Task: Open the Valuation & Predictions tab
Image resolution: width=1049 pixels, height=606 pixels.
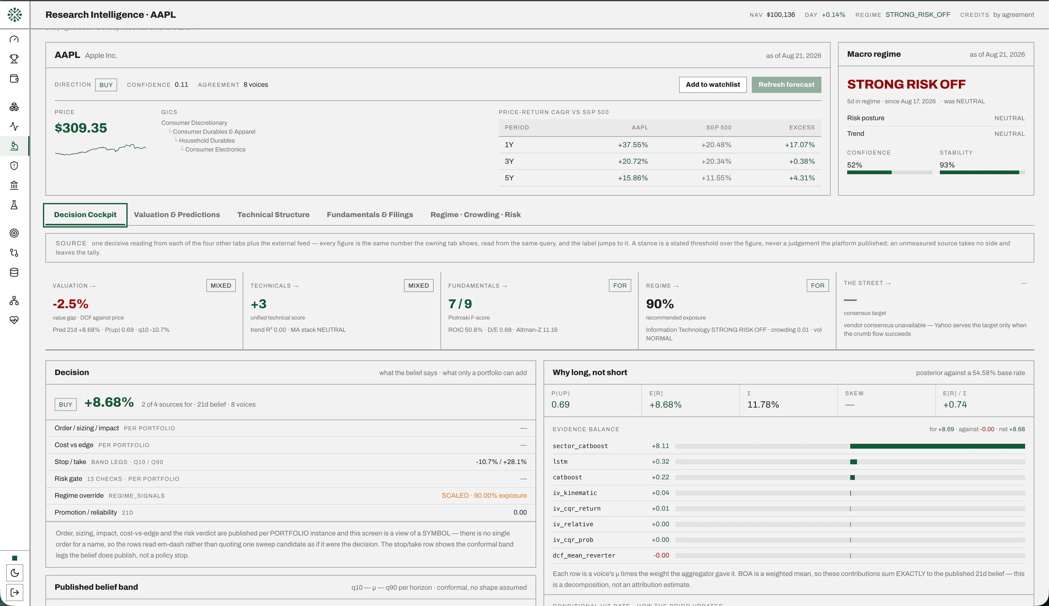Action: 177,215
